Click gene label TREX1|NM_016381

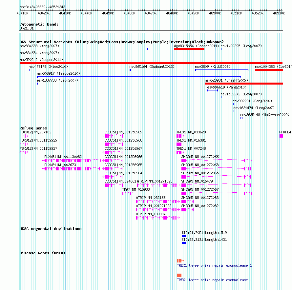tap(191, 140)
